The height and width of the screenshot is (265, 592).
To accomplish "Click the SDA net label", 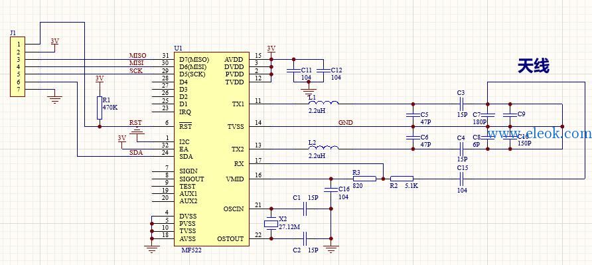I will 136,153.
